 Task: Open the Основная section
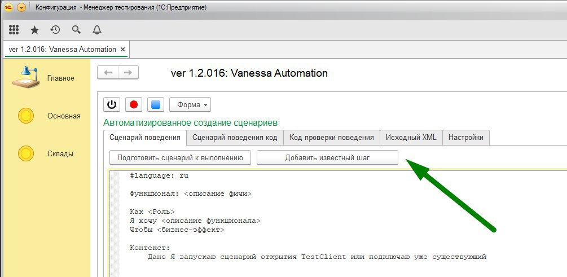64,116
